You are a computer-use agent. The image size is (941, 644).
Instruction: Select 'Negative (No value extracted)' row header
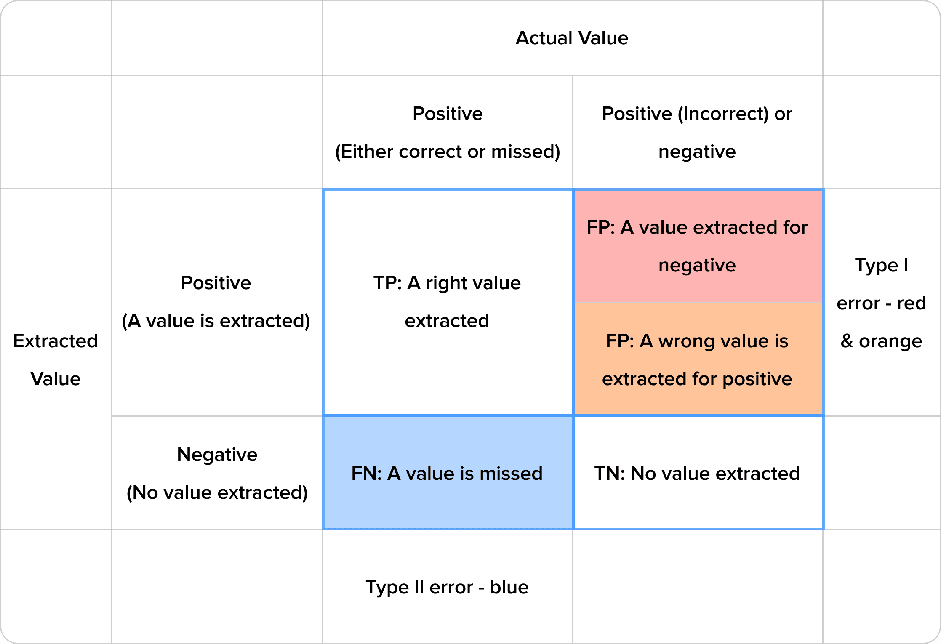click(x=217, y=473)
